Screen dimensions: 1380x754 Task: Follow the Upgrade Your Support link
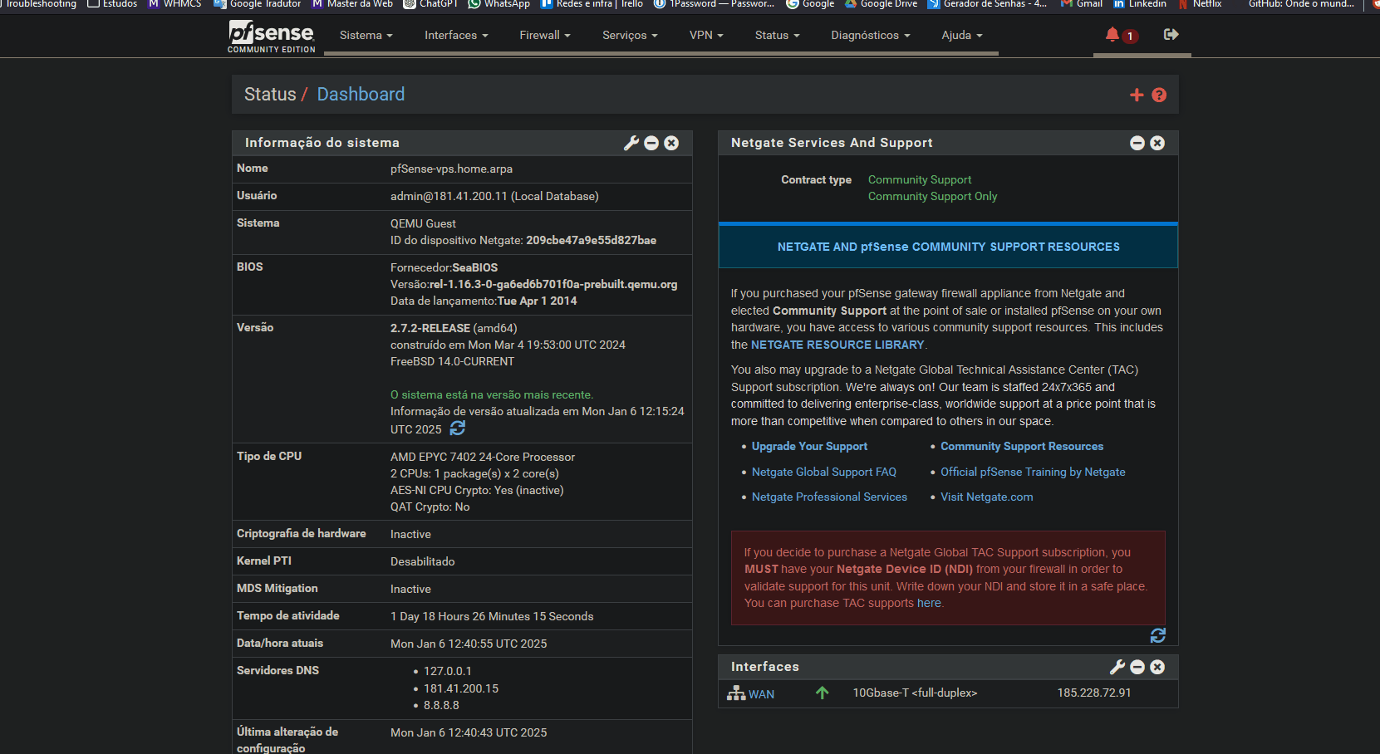(x=809, y=446)
